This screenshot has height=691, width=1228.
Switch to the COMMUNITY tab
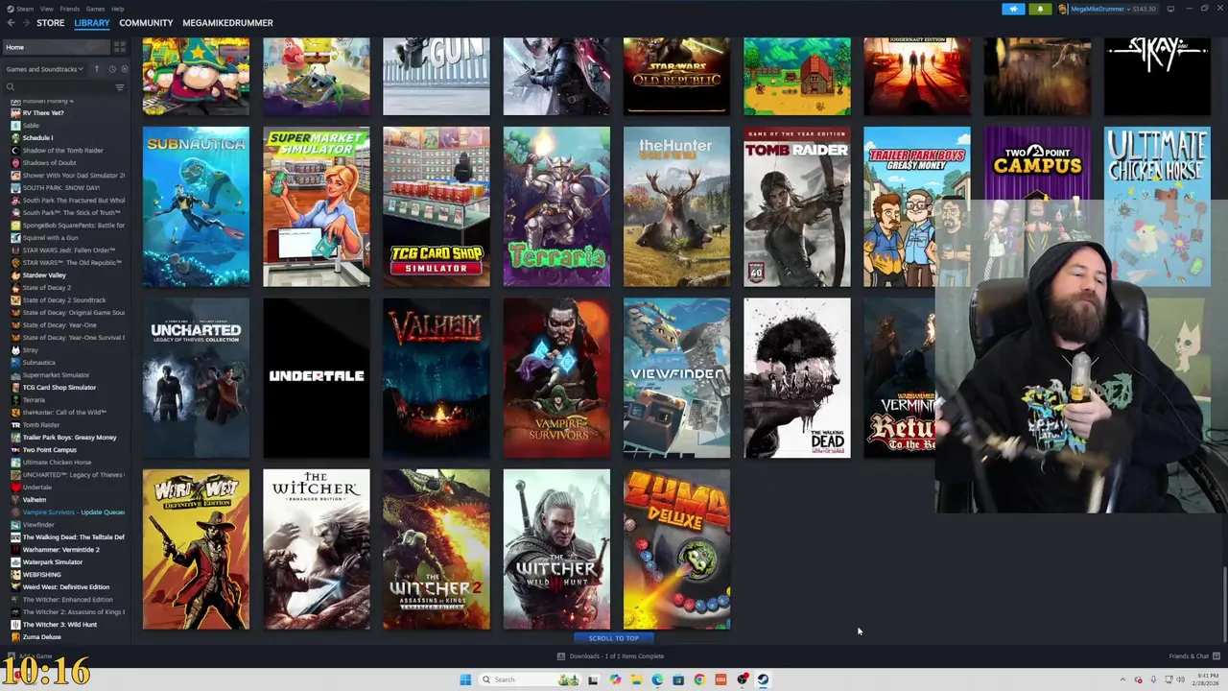pos(146,23)
